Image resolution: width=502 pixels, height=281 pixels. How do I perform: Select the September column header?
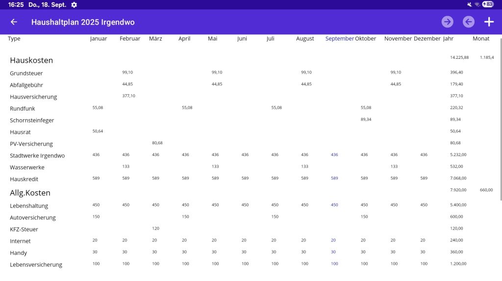(x=339, y=39)
